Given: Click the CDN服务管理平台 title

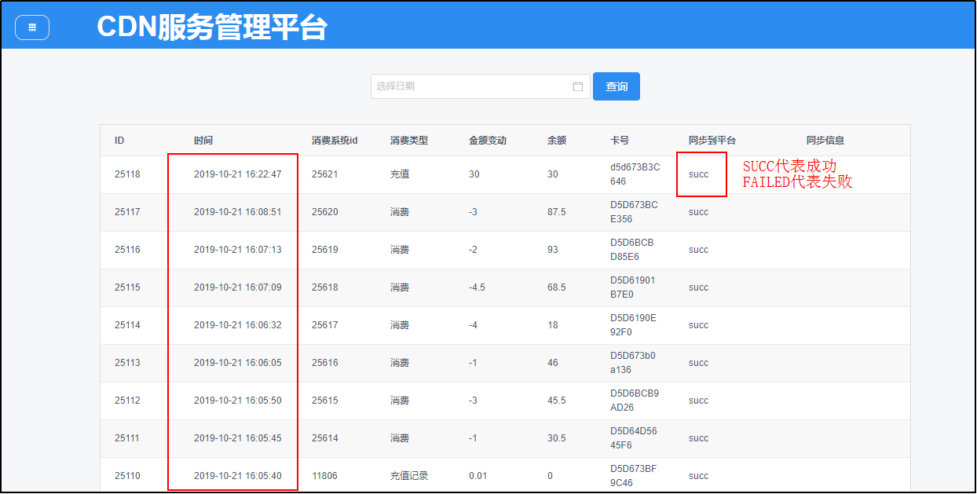Looking at the screenshot, I should click(212, 27).
